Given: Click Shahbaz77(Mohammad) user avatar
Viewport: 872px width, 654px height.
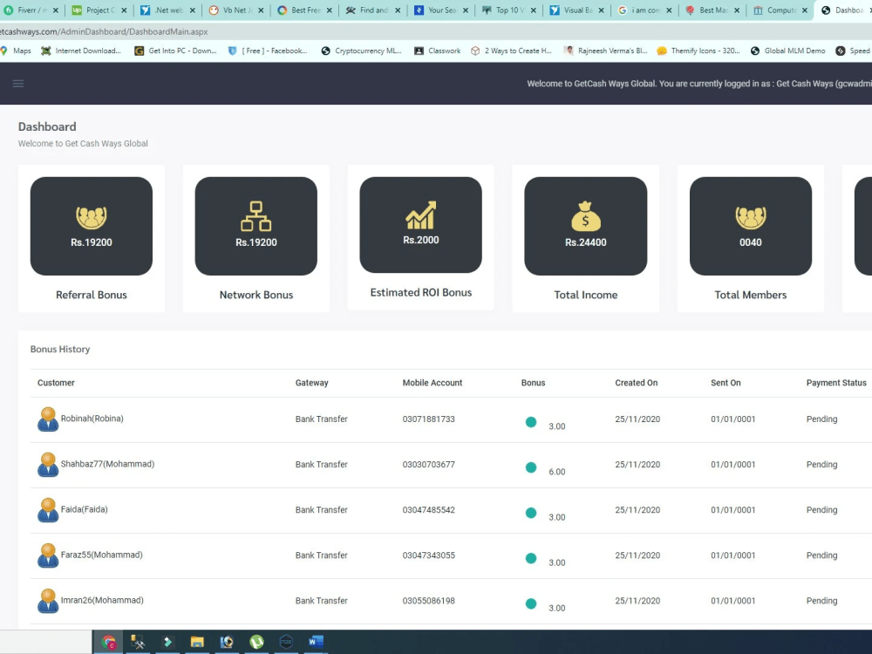Looking at the screenshot, I should point(48,465).
